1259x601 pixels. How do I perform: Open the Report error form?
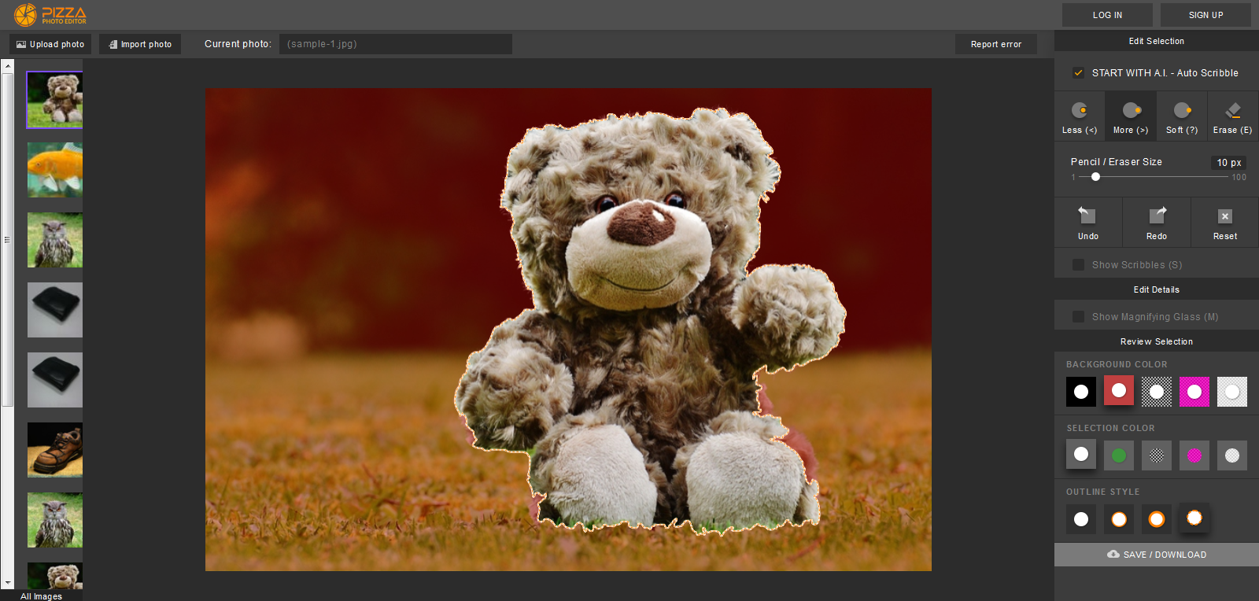[x=996, y=44]
